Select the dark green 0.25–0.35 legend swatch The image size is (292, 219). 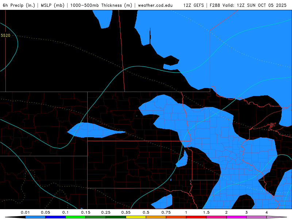pos(116,217)
